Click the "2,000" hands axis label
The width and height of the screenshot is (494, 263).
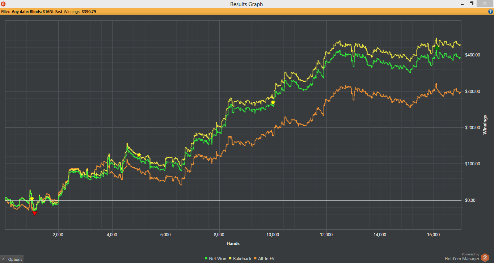(58, 234)
